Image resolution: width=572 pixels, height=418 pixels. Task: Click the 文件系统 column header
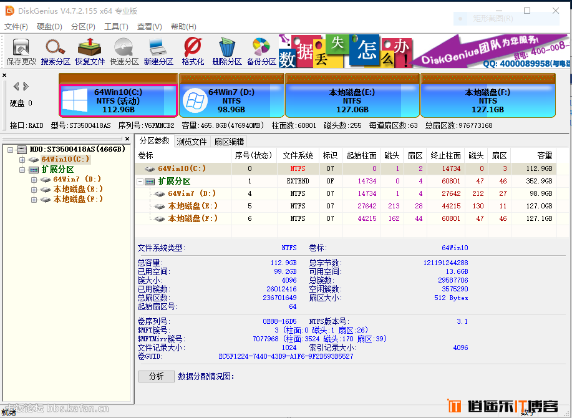coord(298,156)
